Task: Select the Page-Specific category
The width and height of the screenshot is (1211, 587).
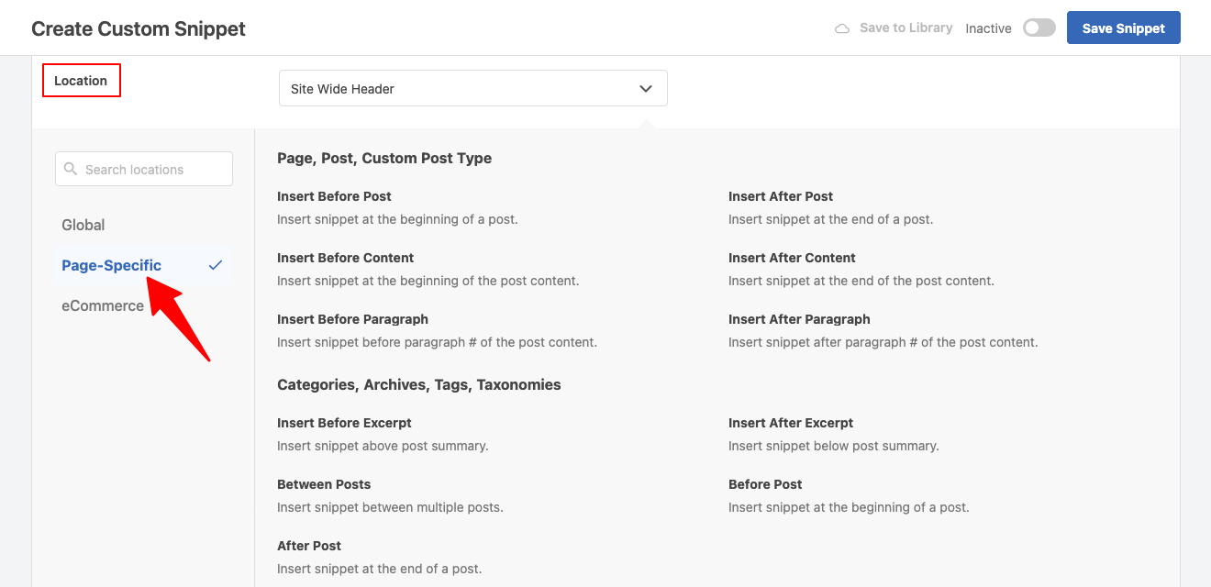Action: point(111,265)
